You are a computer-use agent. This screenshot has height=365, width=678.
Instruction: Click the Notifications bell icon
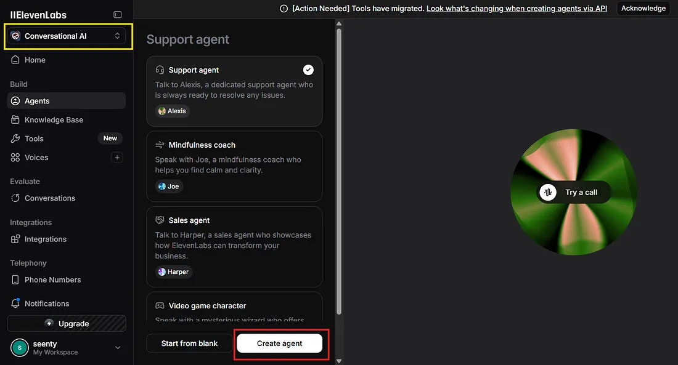tap(15, 303)
